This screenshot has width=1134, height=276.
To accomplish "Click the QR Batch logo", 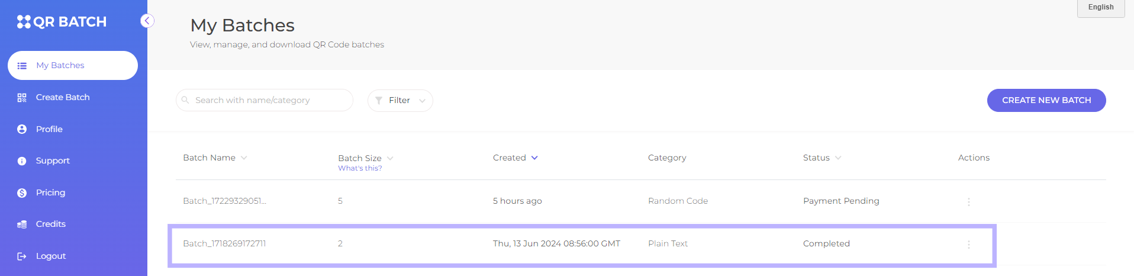I will (62, 22).
